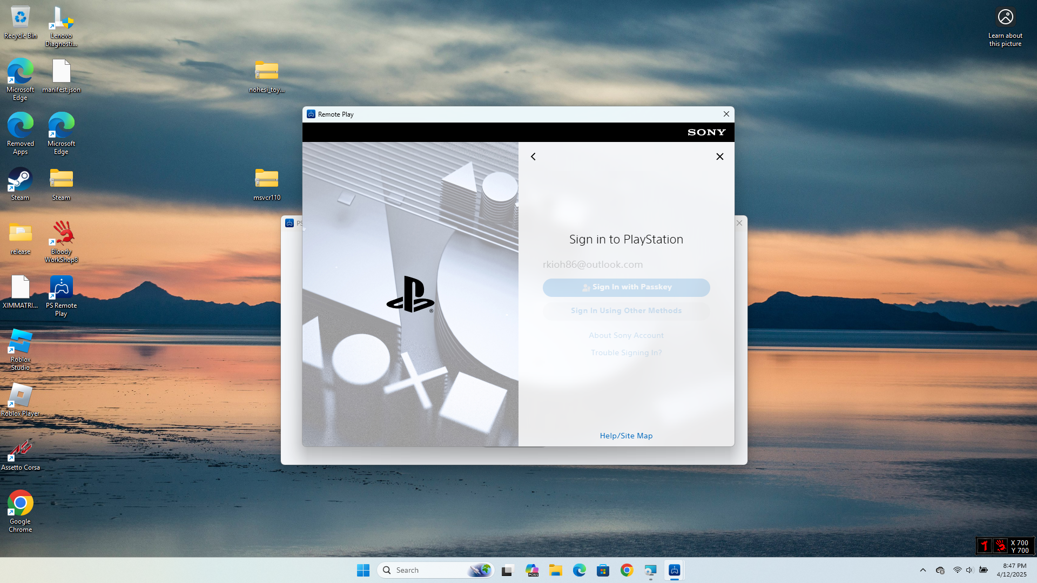This screenshot has height=583, width=1037.
Task: Select the Removed Apps desktop icon
Action: (x=21, y=134)
